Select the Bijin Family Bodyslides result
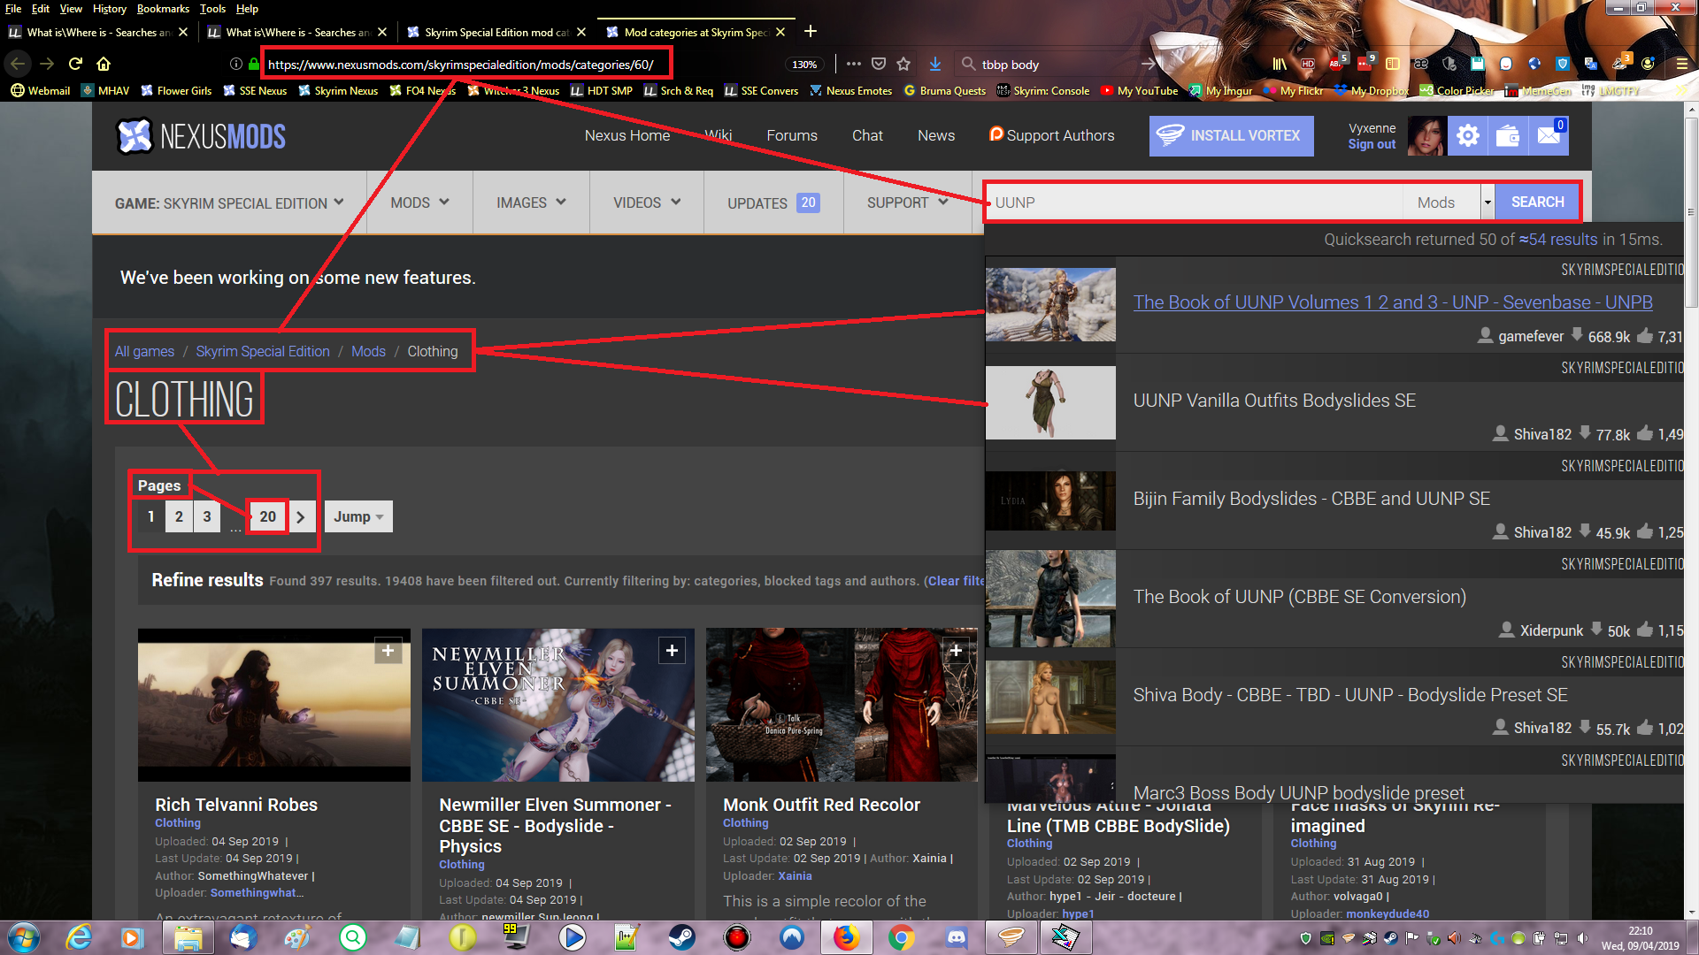This screenshot has width=1699, height=955. [x=1311, y=499]
